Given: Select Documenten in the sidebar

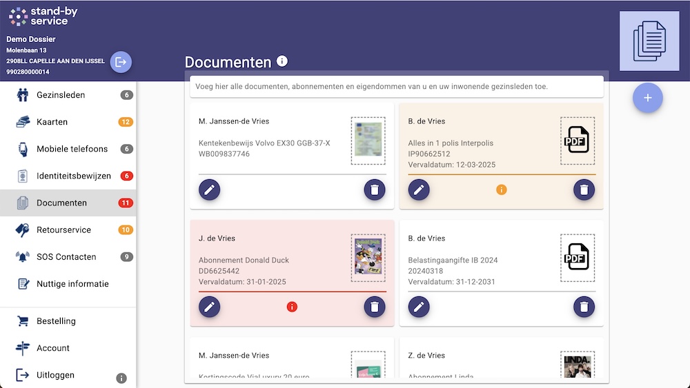Looking at the screenshot, I should point(68,203).
